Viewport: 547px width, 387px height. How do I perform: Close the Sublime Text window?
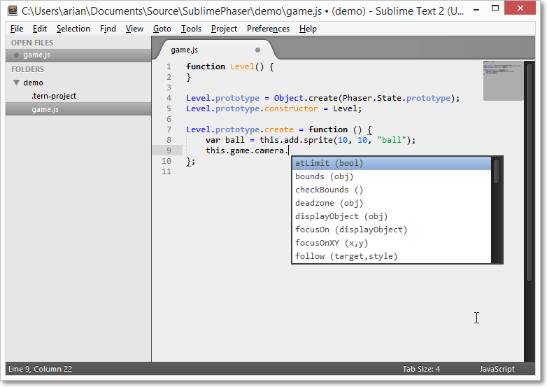point(520,8)
